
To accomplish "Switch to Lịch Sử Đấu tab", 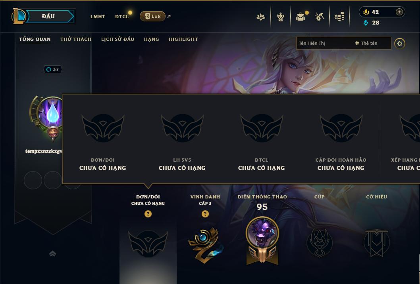I will click(118, 39).
